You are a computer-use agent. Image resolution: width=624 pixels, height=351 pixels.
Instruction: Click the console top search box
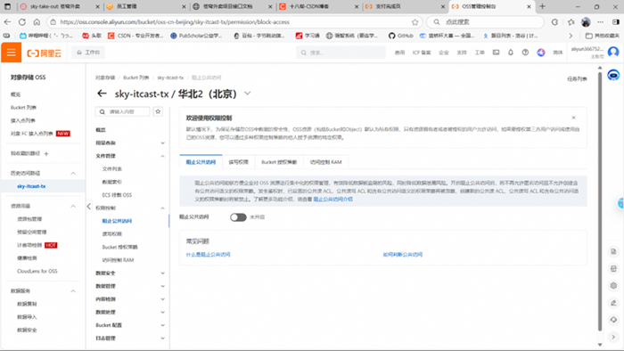click(x=341, y=53)
